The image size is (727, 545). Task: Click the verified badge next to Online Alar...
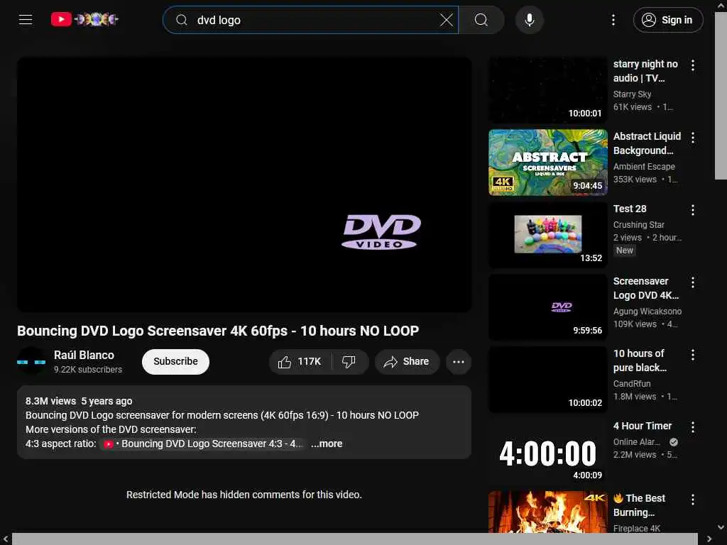point(674,442)
